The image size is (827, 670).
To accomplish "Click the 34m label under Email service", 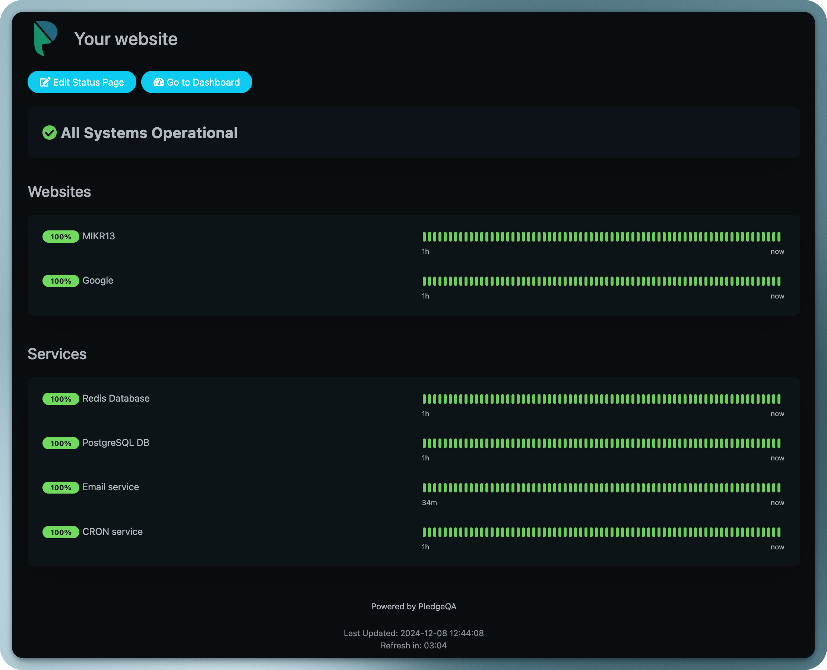I will (430, 503).
